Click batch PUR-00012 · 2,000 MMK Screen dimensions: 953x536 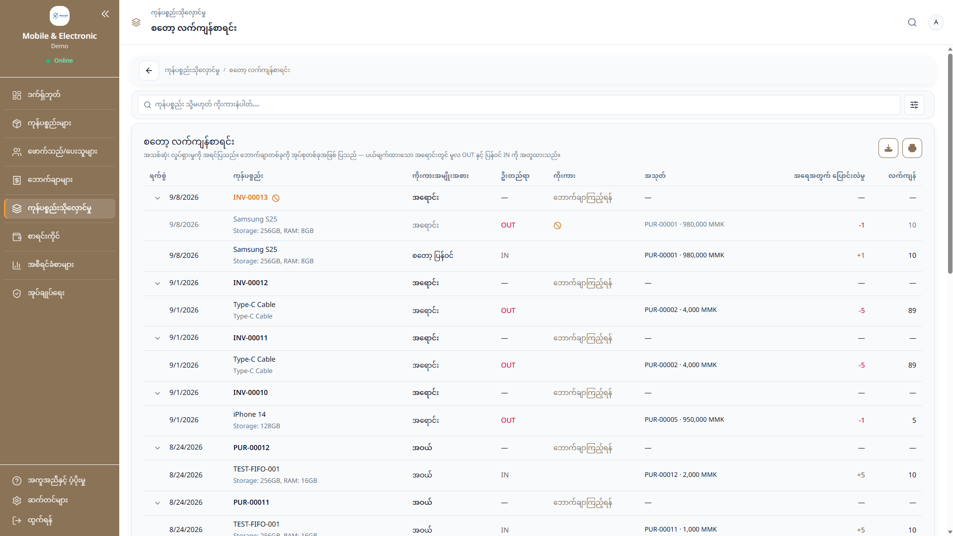[681, 475]
